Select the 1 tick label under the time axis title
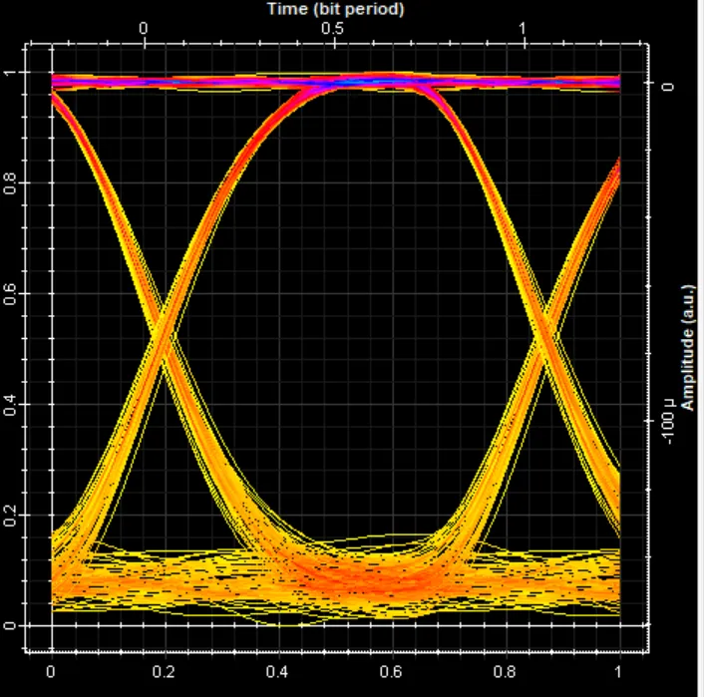 coord(523,29)
